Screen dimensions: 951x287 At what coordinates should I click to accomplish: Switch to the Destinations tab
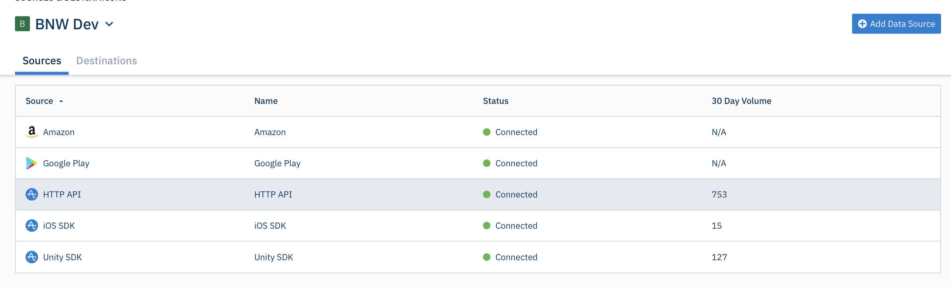coord(106,61)
